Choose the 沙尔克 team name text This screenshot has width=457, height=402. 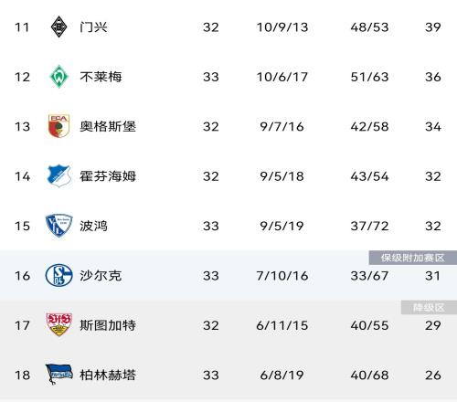click(x=101, y=276)
